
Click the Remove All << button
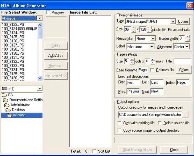coord(56,75)
